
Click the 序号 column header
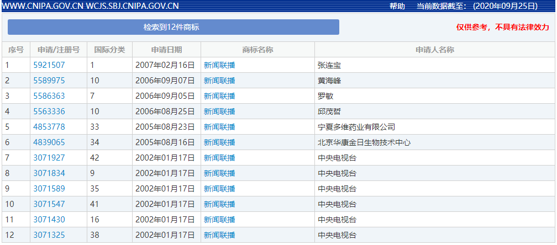click(x=16, y=50)
